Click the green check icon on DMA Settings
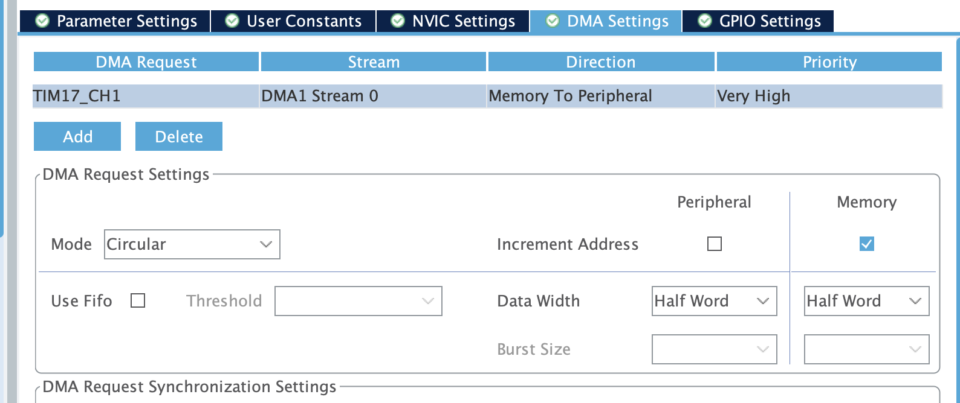This screenshot has width=960, height=403. point(553,21)
